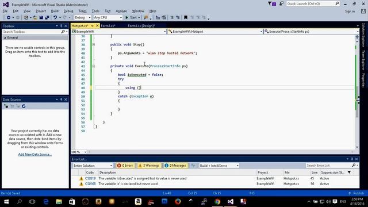The height and width of the screenshot is (207, 368).
Task: Click the Save All toolbar icon
Action: [x=47, y=18]
